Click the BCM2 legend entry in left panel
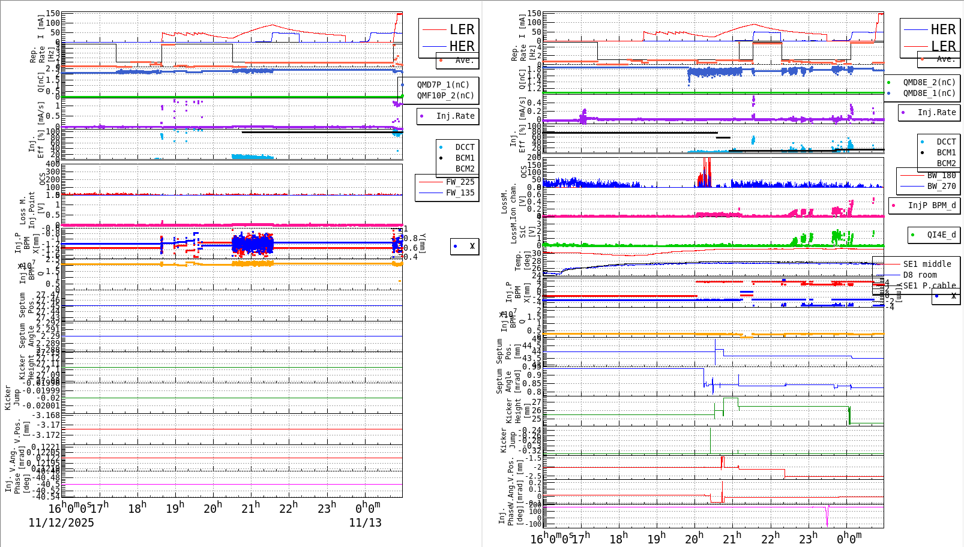964x547 pixels. pos(465,169)
